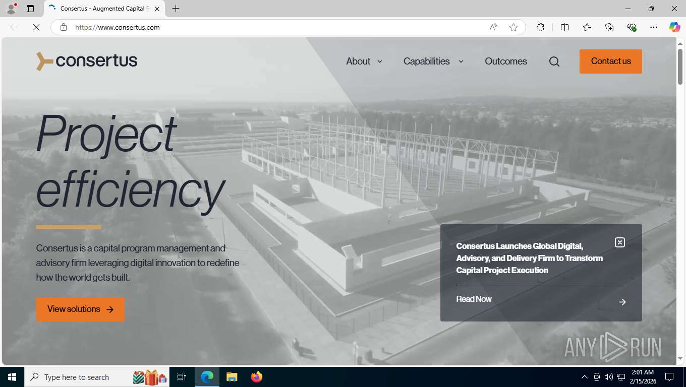
Task: Open a new tab
Action: [176, 9]
